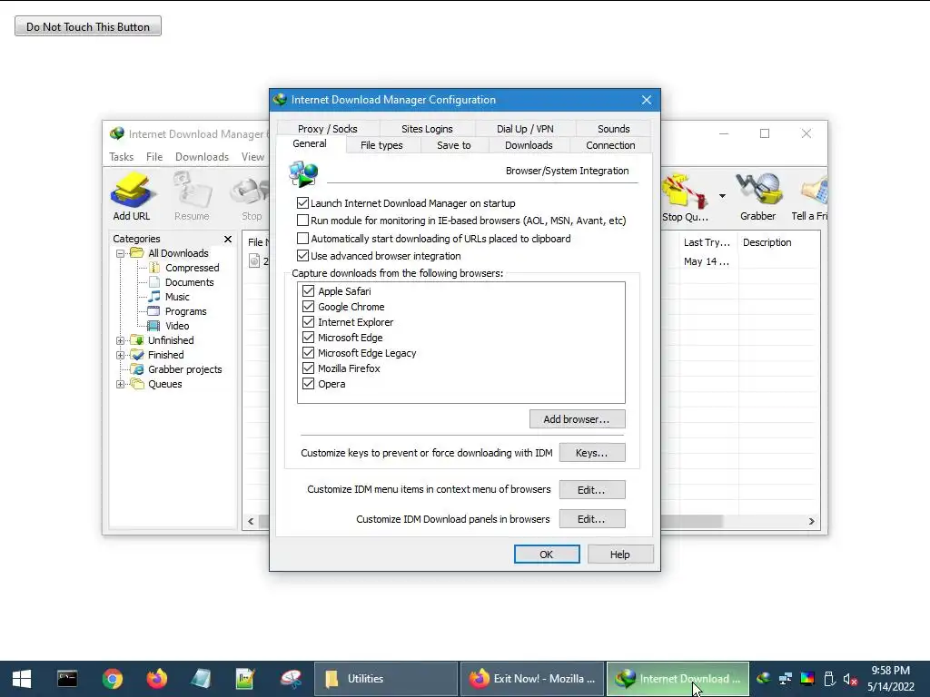
Task: Click the Resume toolbar icon
Action: [192, 197]
